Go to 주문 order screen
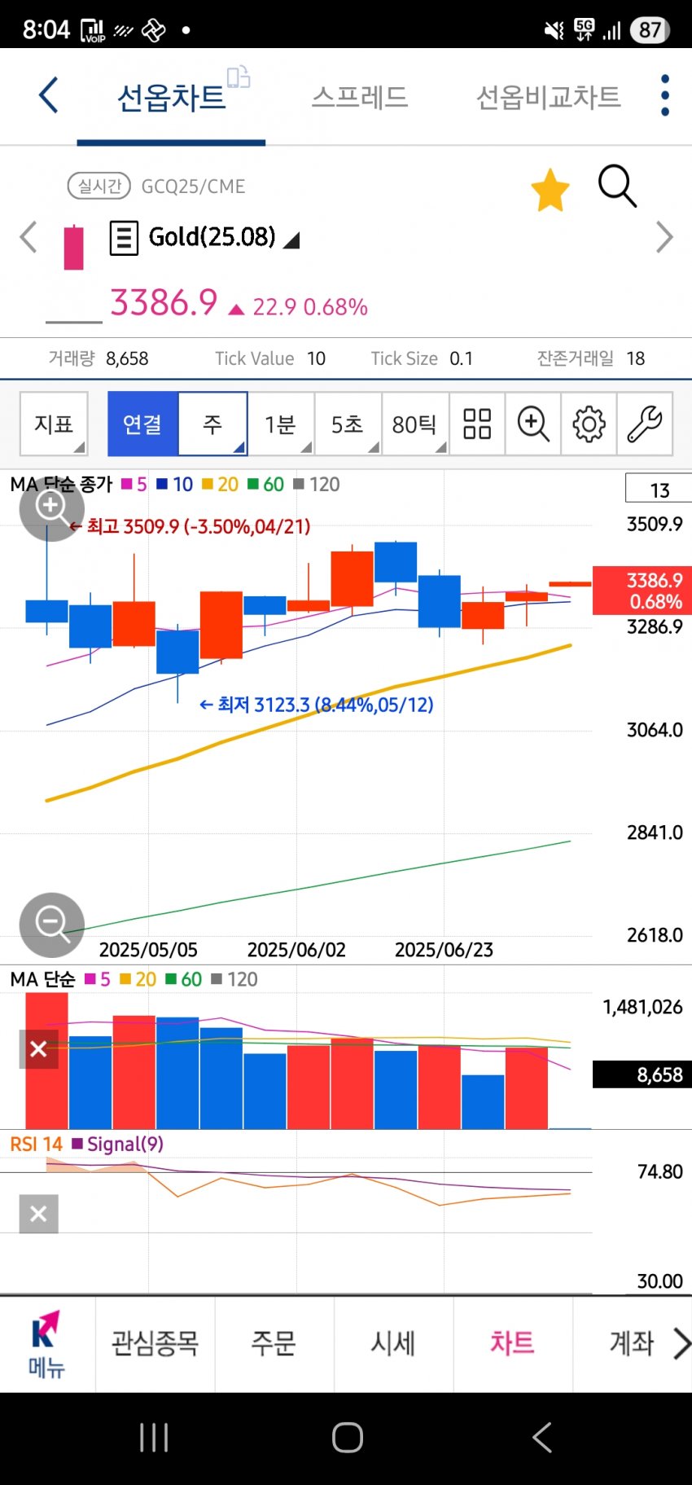The width and height of the screenshot is (692, 1485). (274, 1342)
